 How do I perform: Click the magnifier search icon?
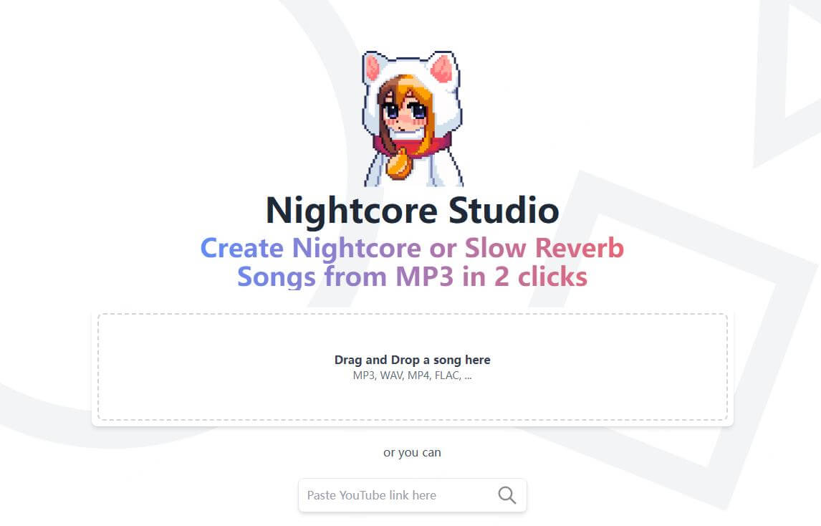pos(506,495)
